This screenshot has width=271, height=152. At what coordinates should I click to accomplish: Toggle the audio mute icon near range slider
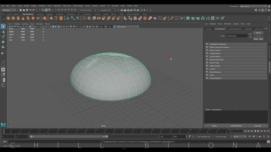point(260,136)
